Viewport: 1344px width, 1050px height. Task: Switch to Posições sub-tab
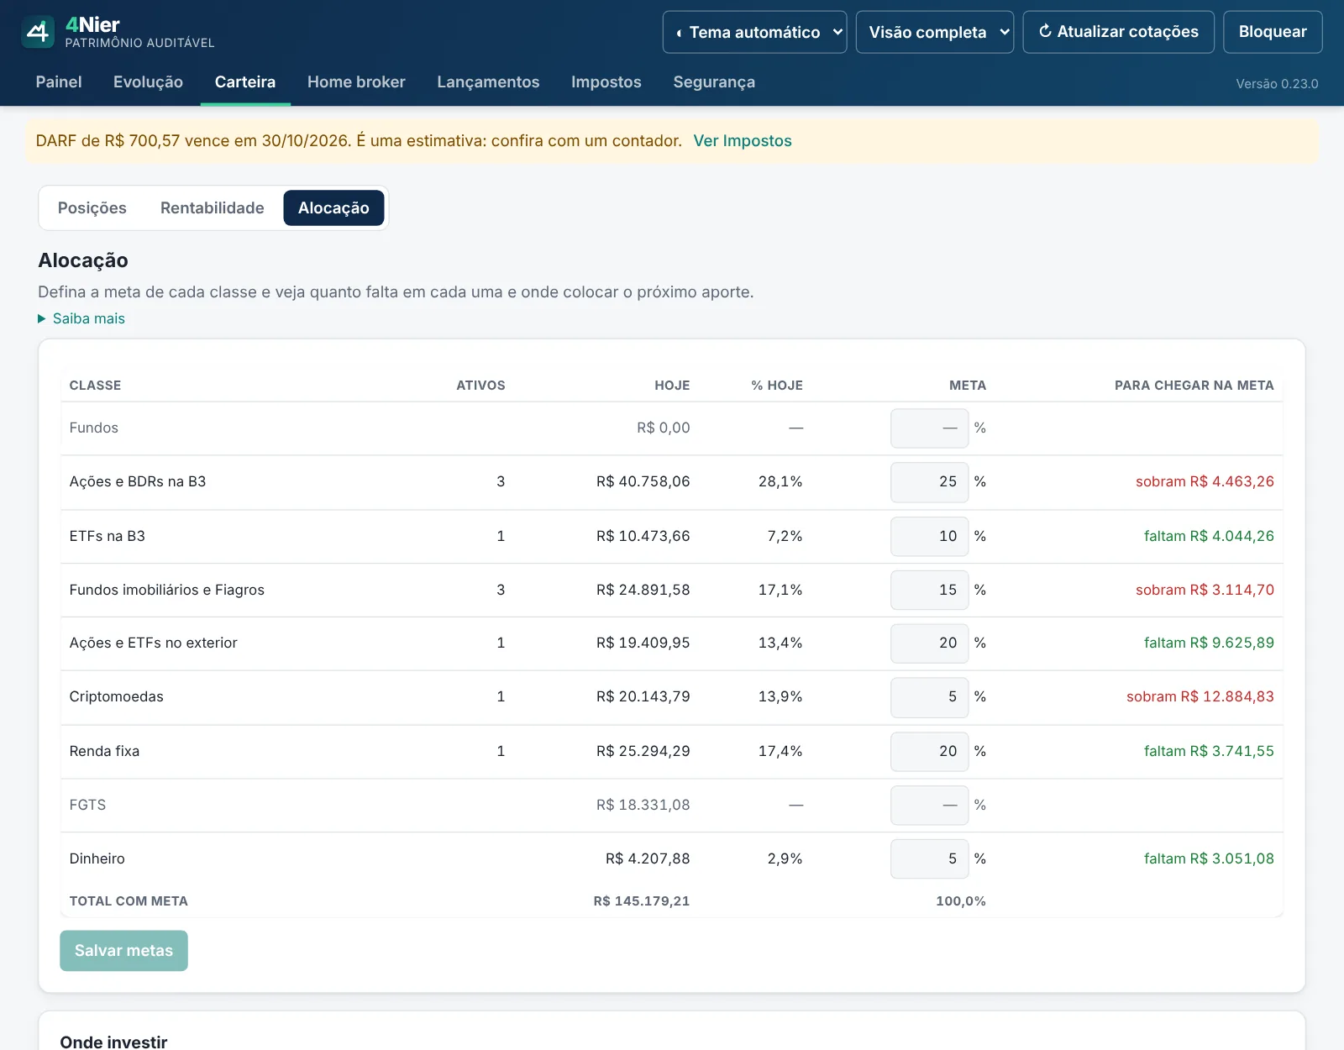(x=92, y=208)
